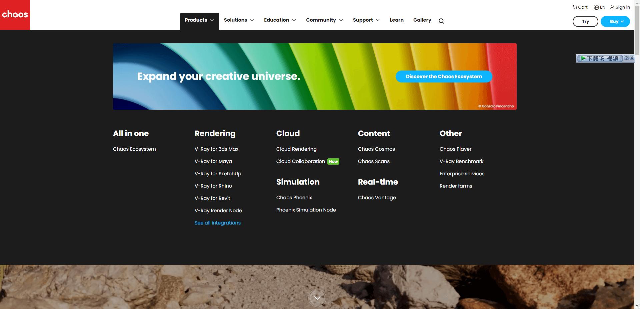The width and height of the screenshot is (640, 309).
Task: Open V-Ray for Rhino
Action: point(213,186)
